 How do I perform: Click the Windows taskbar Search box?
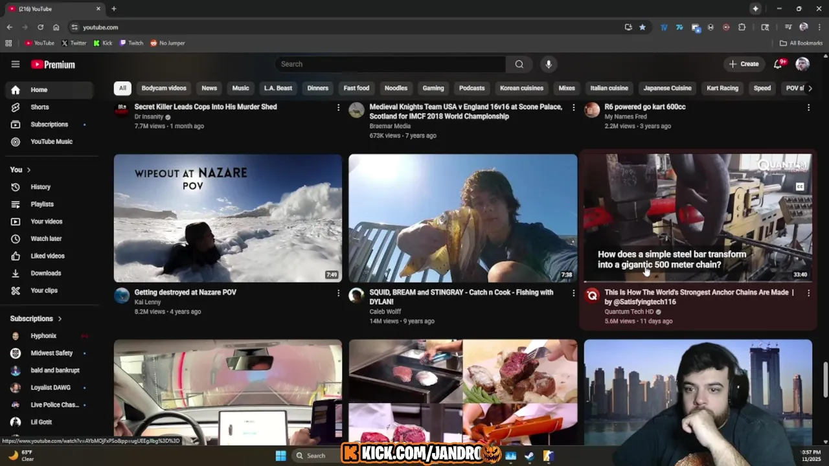tap(316, 456)
